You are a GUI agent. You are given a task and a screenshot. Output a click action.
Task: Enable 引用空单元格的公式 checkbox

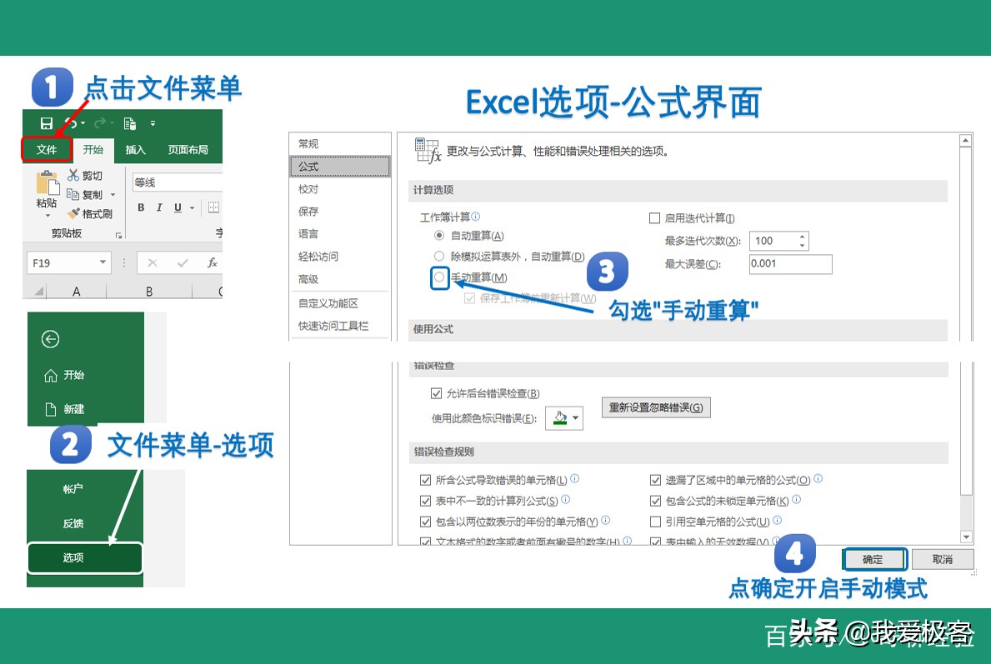click(x=655, y=522)
